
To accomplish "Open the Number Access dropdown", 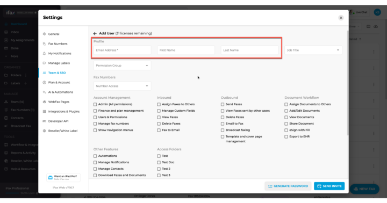I will [x=122, y=86].
